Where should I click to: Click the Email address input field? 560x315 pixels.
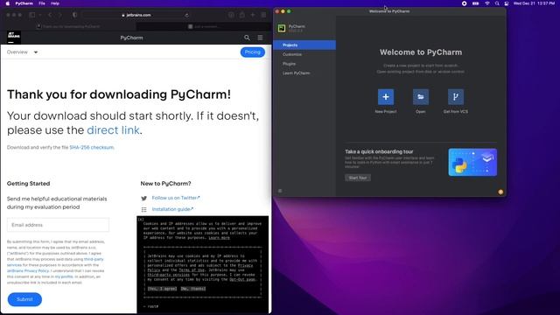[x=59, y=225]
